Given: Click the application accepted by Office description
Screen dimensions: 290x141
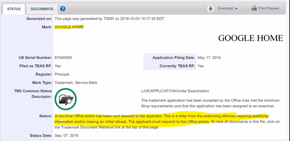Looking at the screenshot, I should click(x=210, y=103).
